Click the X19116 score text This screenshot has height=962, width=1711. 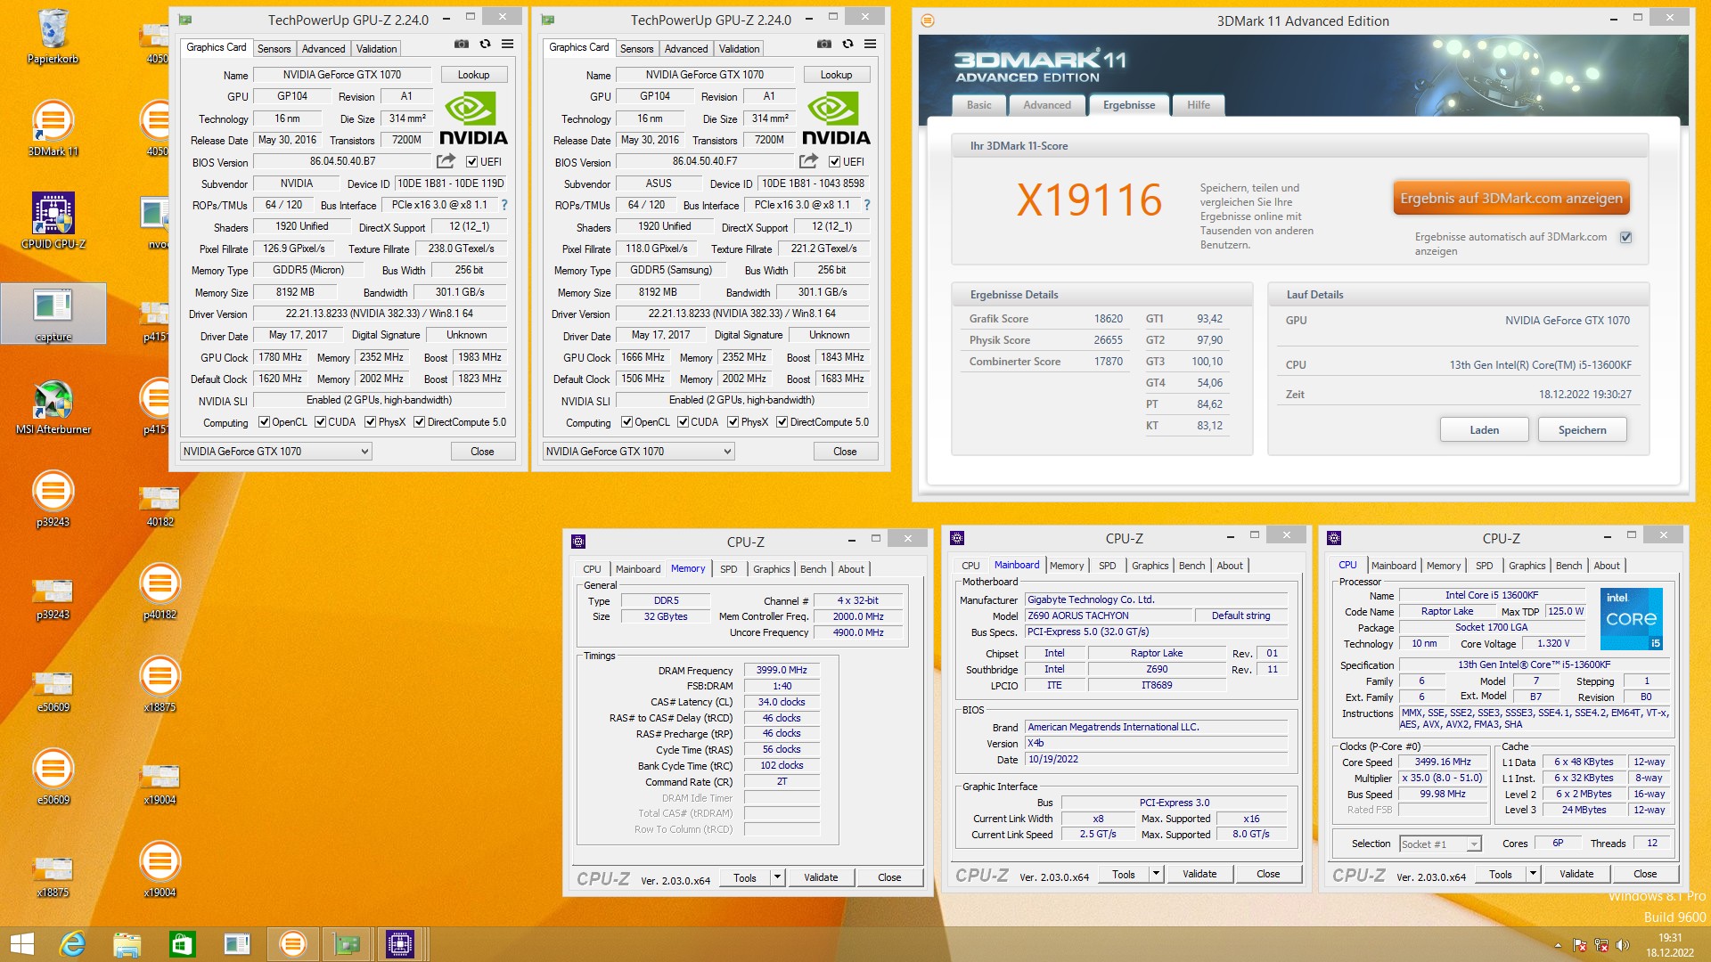[x=1089, y=200]
